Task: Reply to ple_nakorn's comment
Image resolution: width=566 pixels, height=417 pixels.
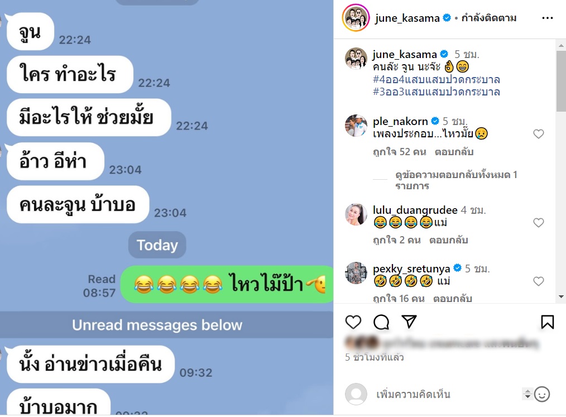Action: [454, 152]
